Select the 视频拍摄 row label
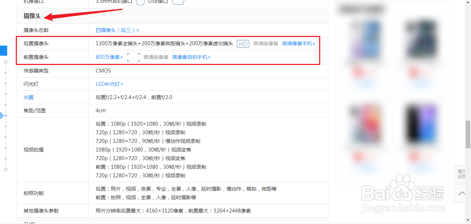This screenshot has height=224, width=471. tap(33, 150)
